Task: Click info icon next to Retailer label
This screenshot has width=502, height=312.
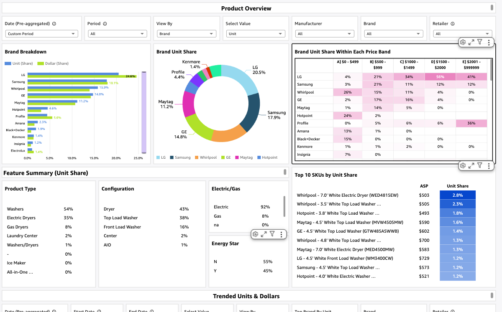Action: tap(453, 24)
